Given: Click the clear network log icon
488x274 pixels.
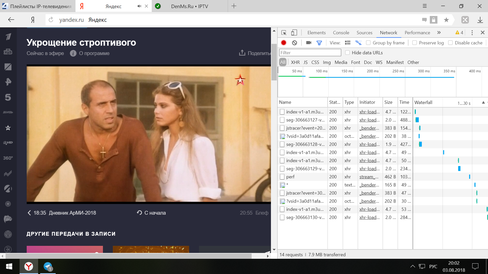Looking at the screenshot, I should 294,43.
